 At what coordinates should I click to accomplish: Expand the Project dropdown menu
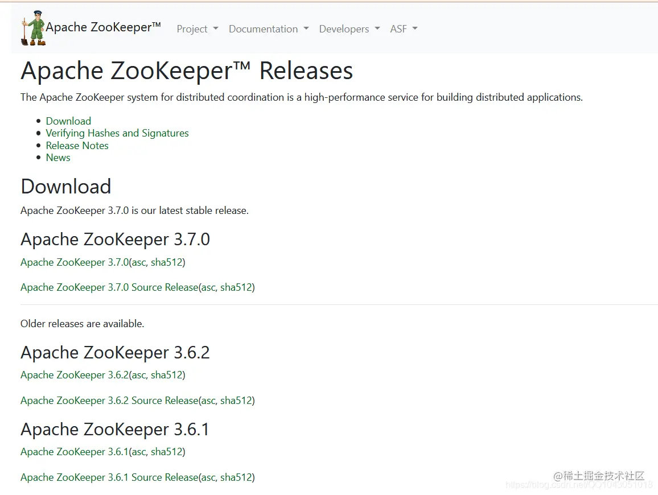pos(198,29)
